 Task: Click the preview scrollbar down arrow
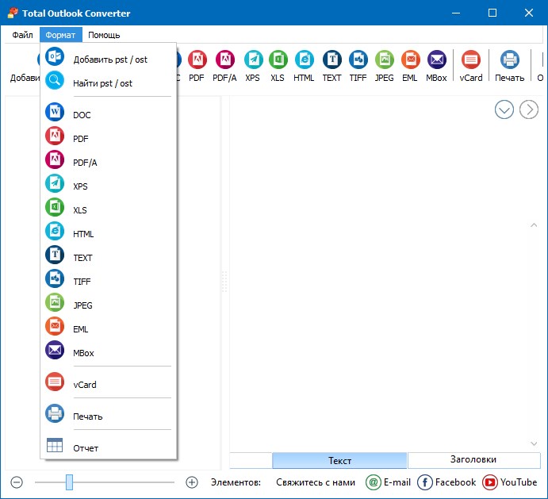pos(534,443)
